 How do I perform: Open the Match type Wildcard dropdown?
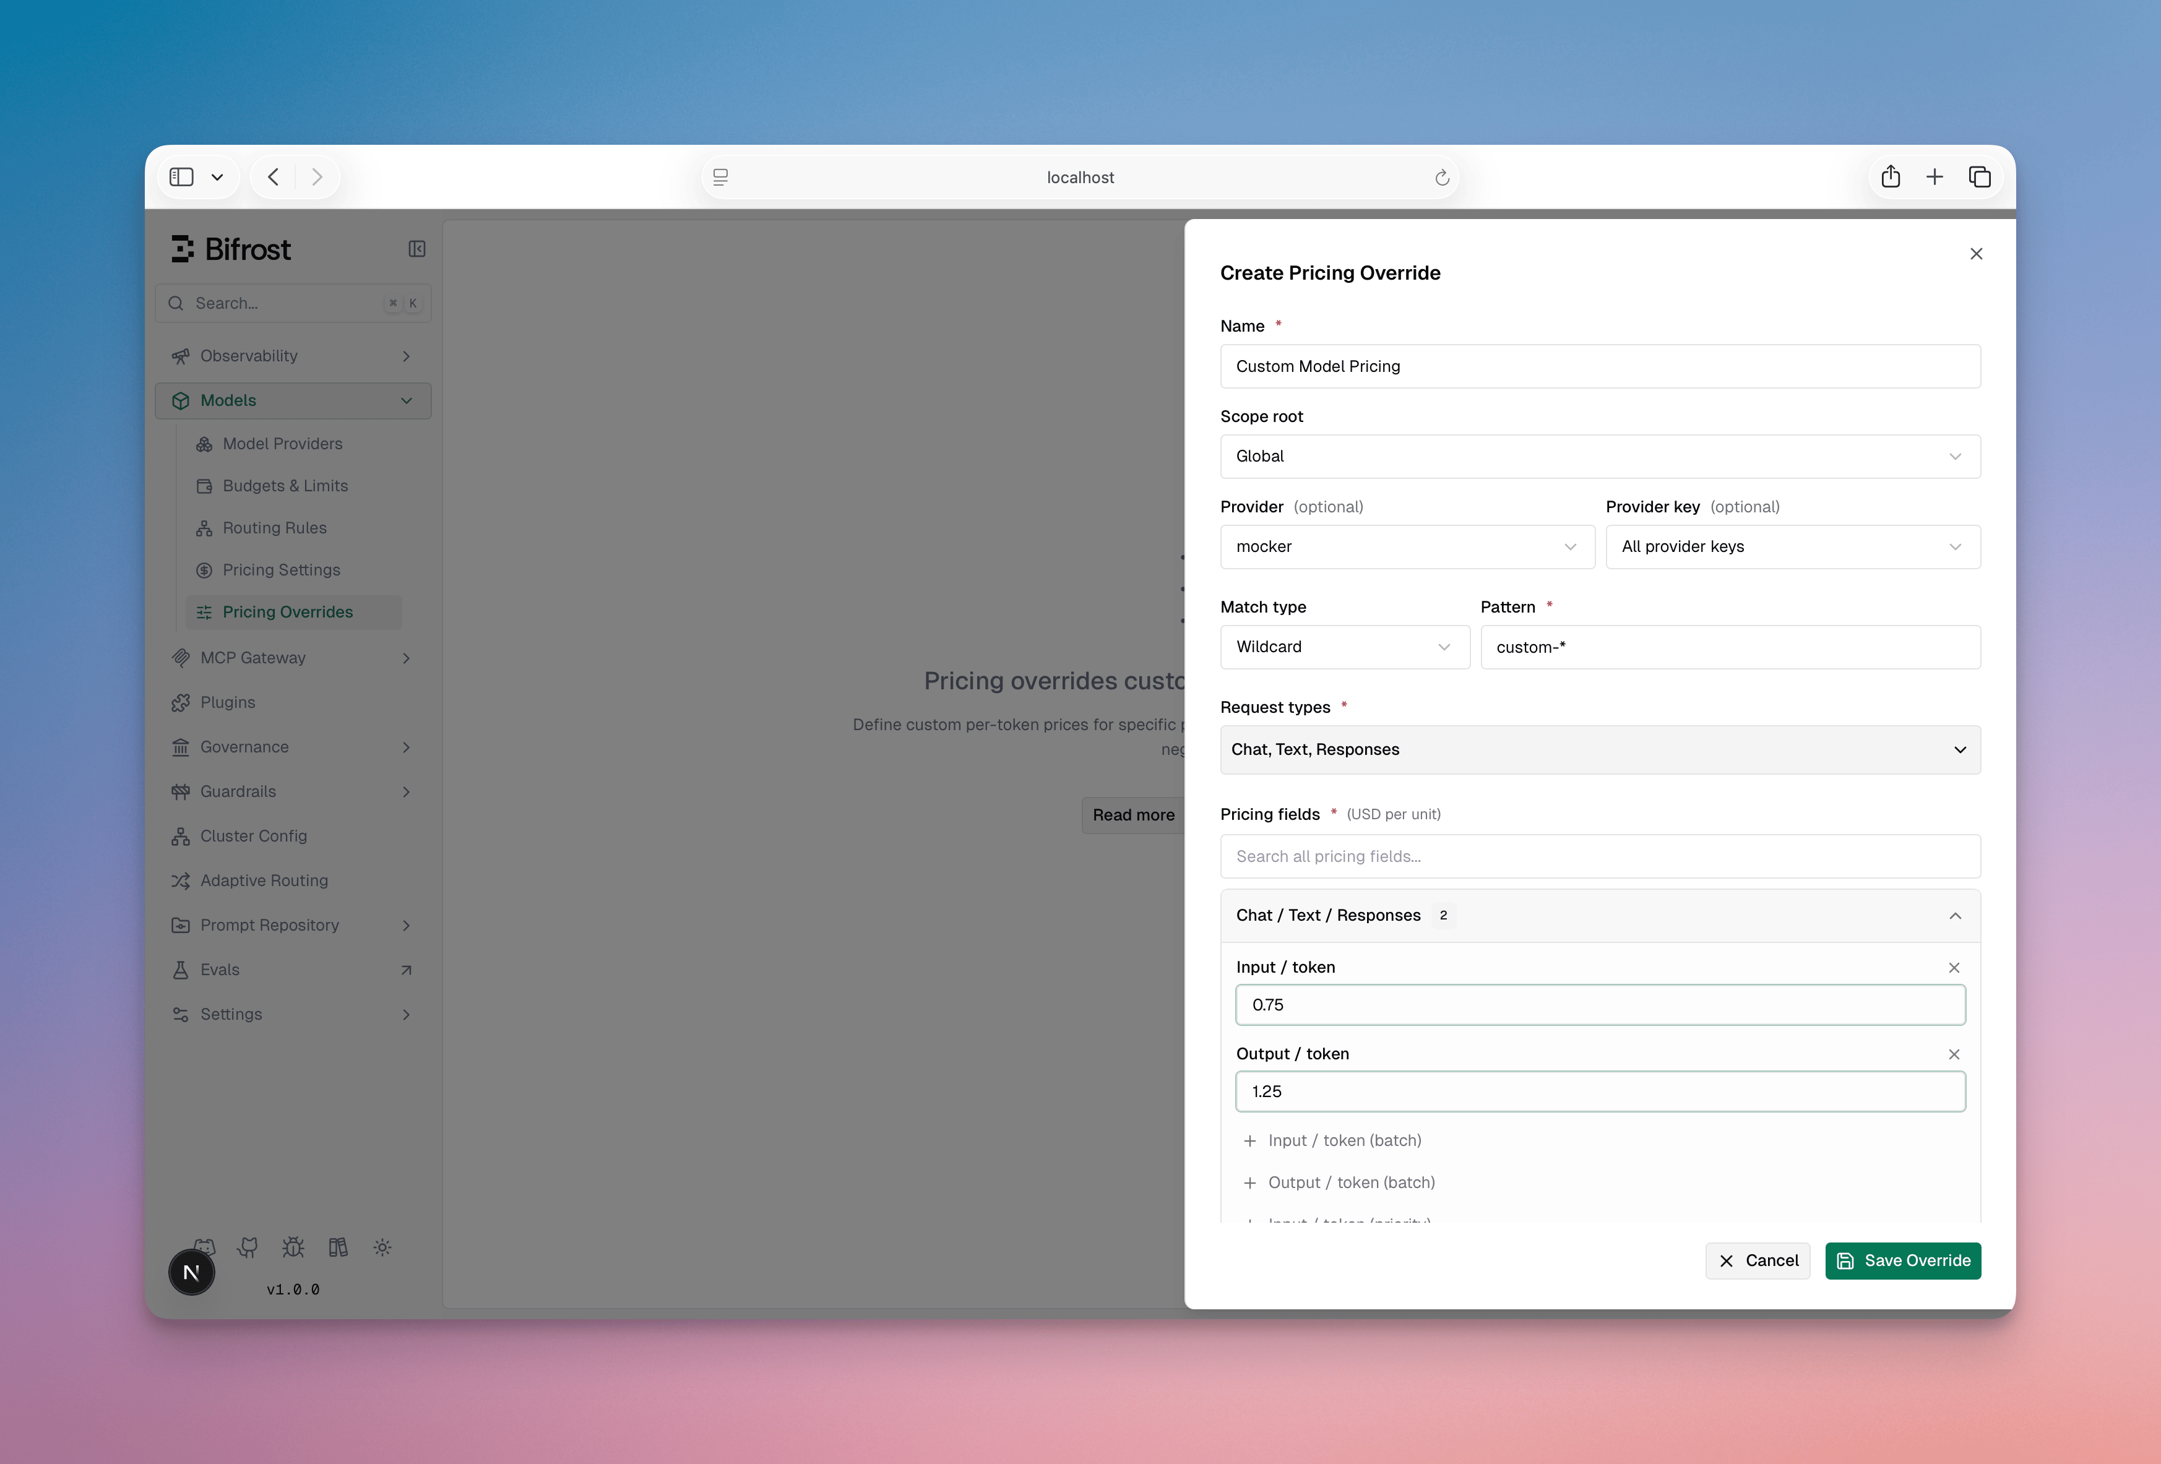(1345, 647)
